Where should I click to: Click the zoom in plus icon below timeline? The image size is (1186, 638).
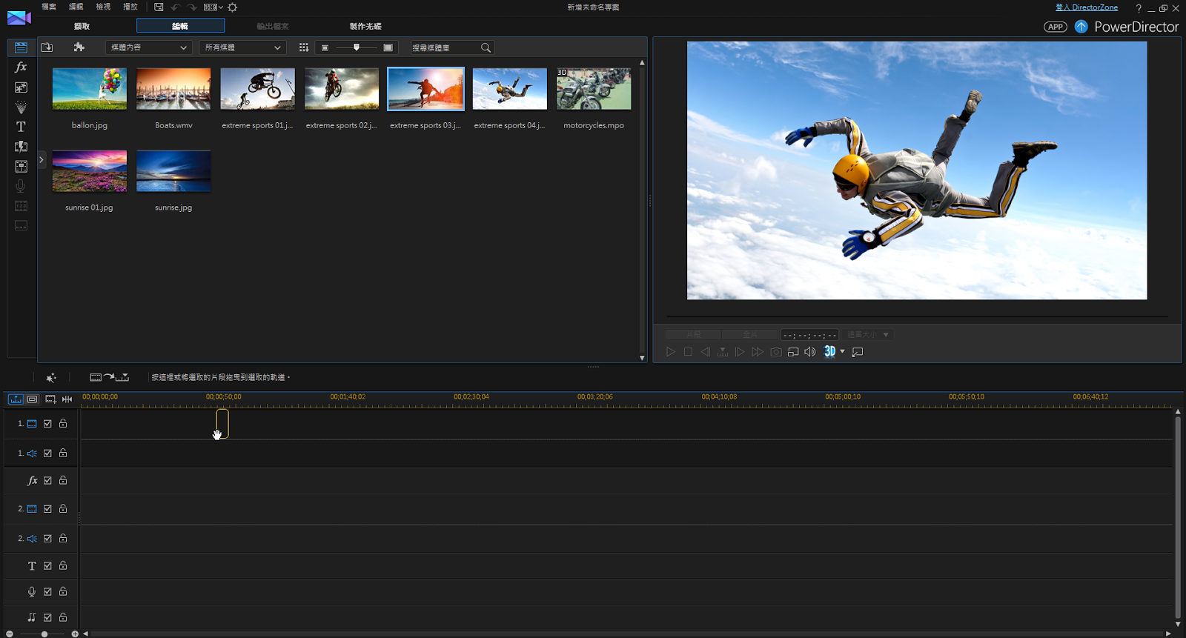[x=75, y=634]
